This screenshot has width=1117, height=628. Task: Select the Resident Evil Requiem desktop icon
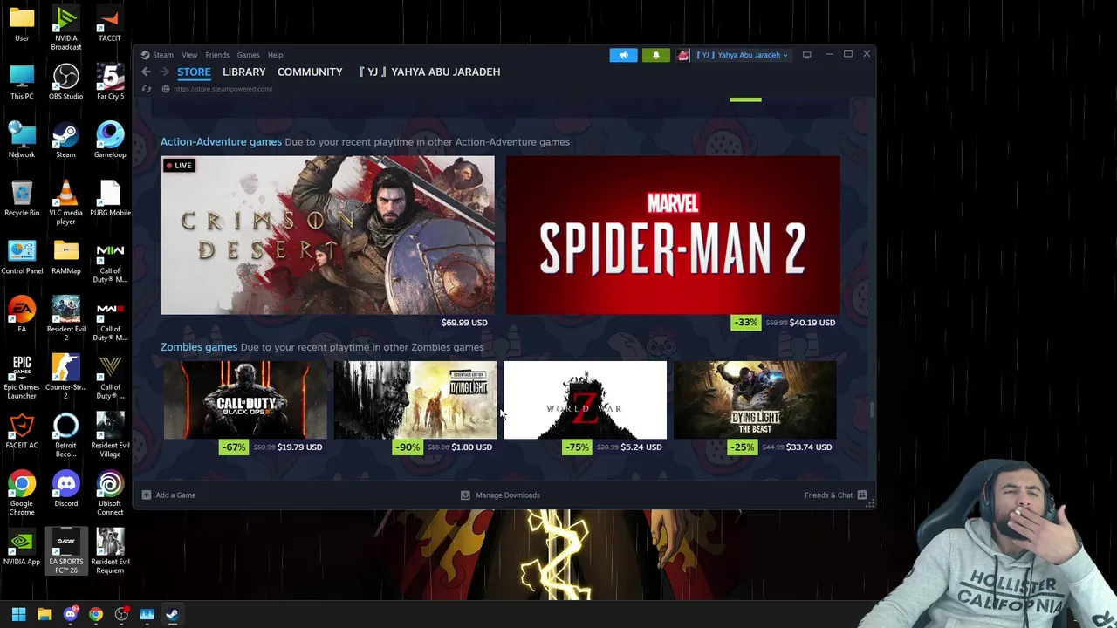point(110,551)
